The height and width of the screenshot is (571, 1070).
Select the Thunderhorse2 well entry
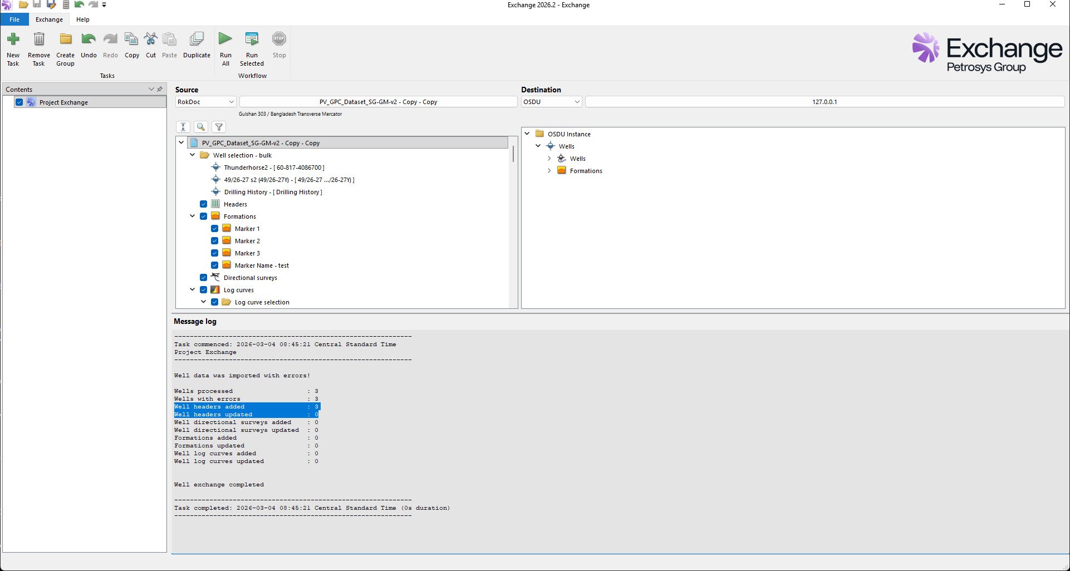(273, 168)
